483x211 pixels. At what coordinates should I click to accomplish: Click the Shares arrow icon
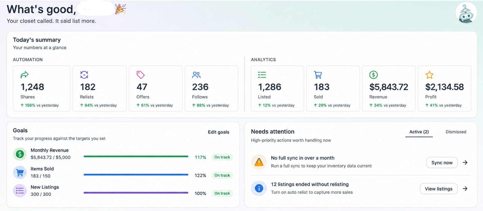(x=25, y=75)
